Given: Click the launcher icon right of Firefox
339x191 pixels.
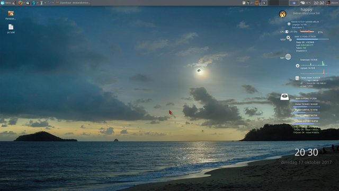Looking at the screenshot, I should pos(28,3).
